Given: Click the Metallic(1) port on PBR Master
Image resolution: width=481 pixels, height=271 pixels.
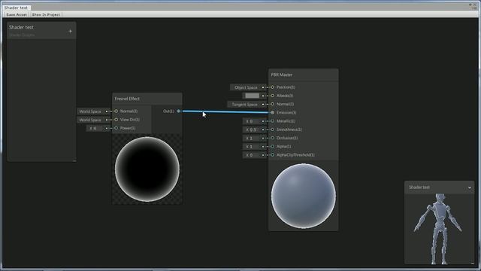Looking at the screenshot, I should pyautogui.click(x=272, y=121).
